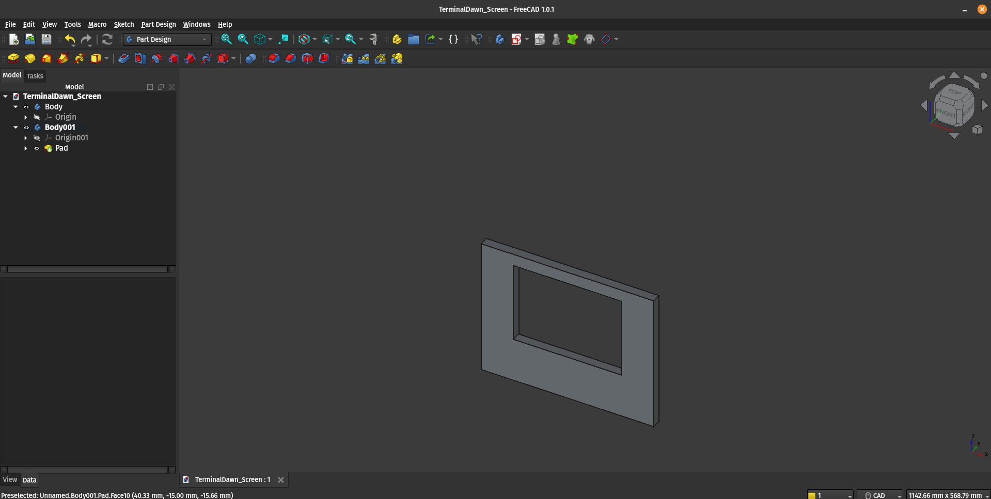The width and height of the screenshot is (991, 499).
Task: Select the Data property tab
Action: (x=29, y=480)
